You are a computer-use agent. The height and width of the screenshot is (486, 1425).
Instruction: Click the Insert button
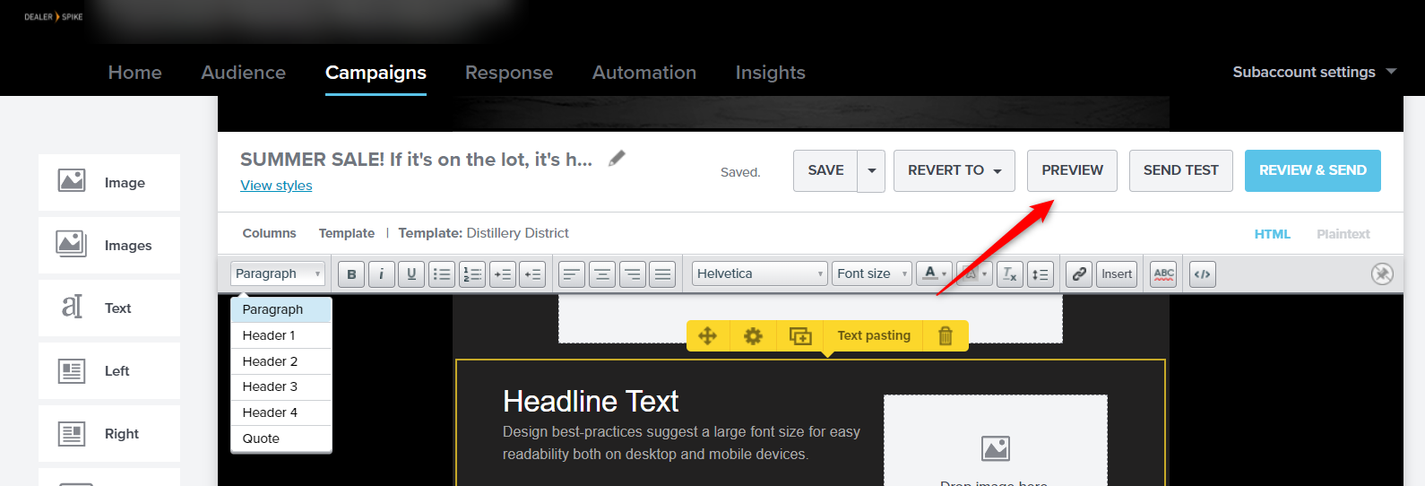point(1117,274)
